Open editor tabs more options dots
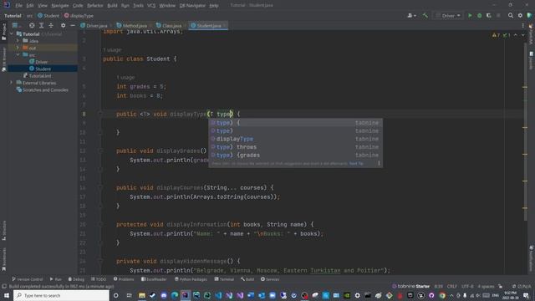535x301 pixels. pyautogui.click(x=522, y=26)
